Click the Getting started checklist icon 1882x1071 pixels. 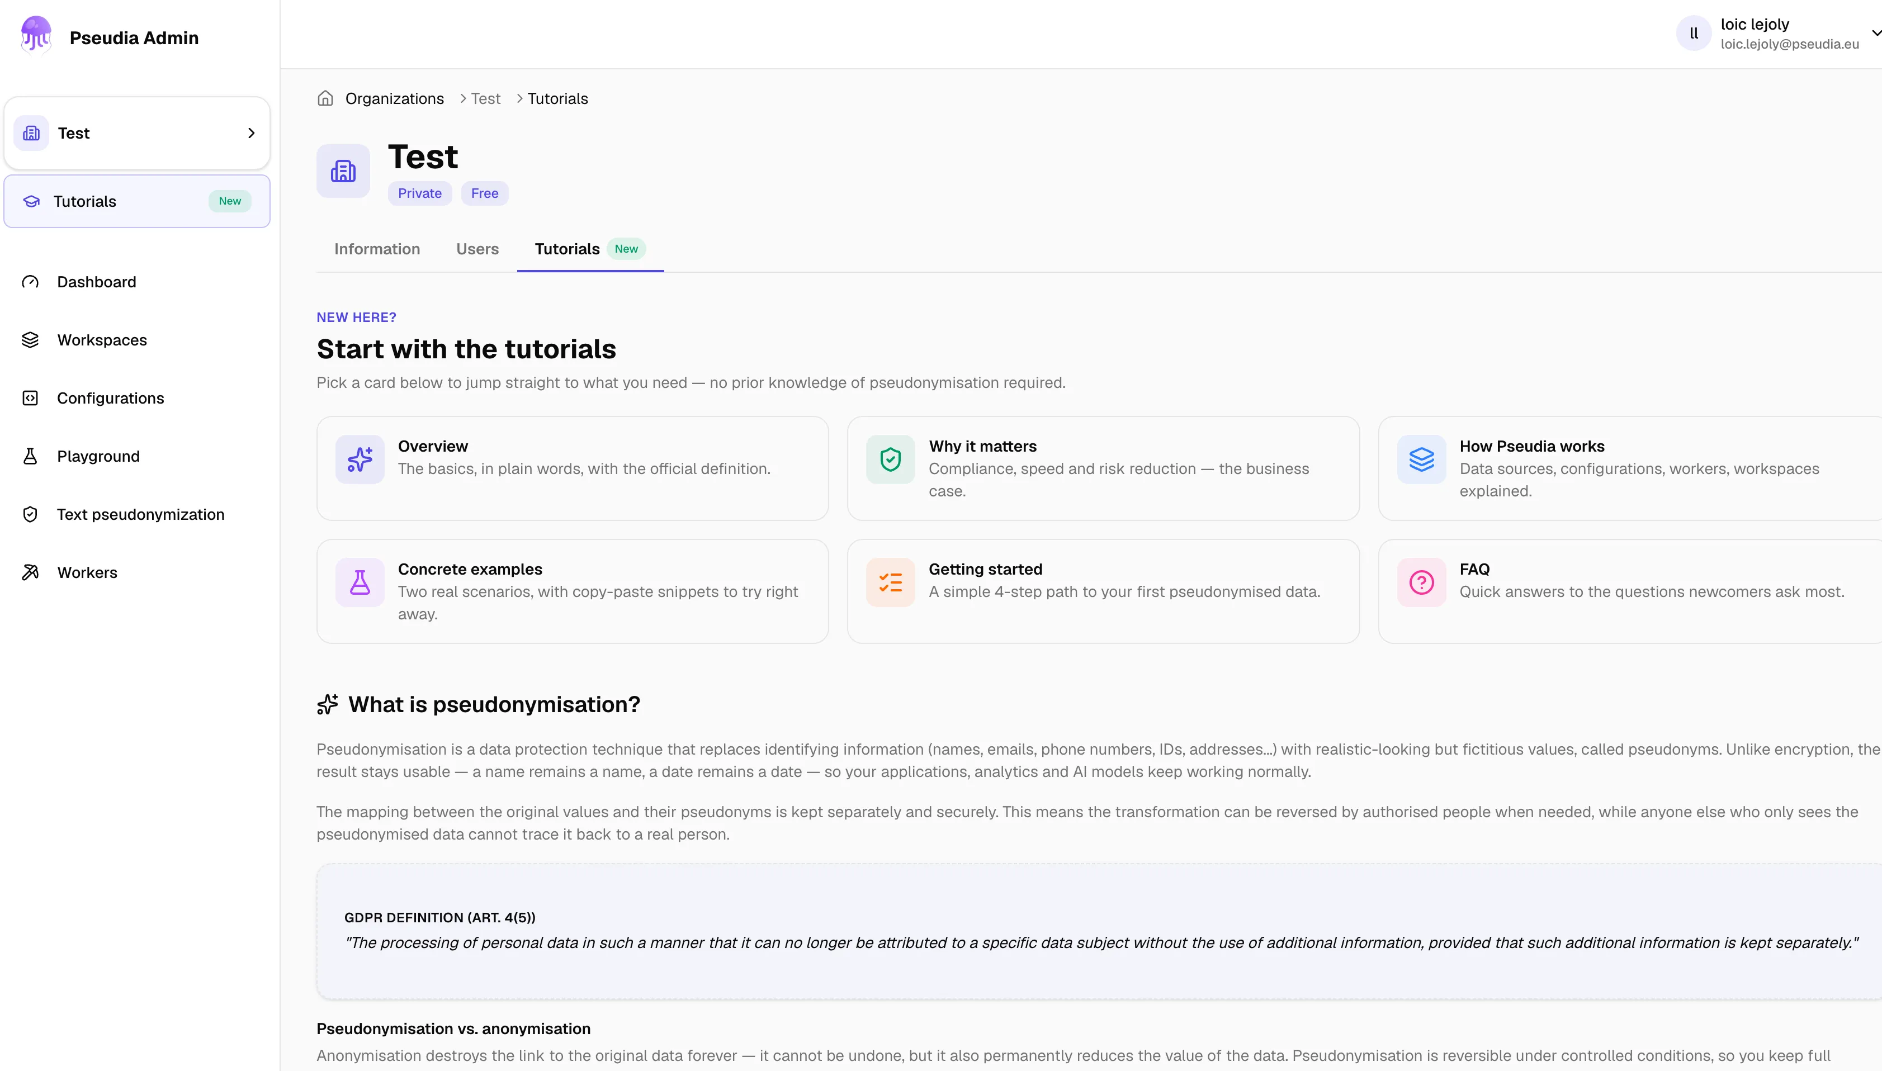pyautogui.click(x=890, y=582)
